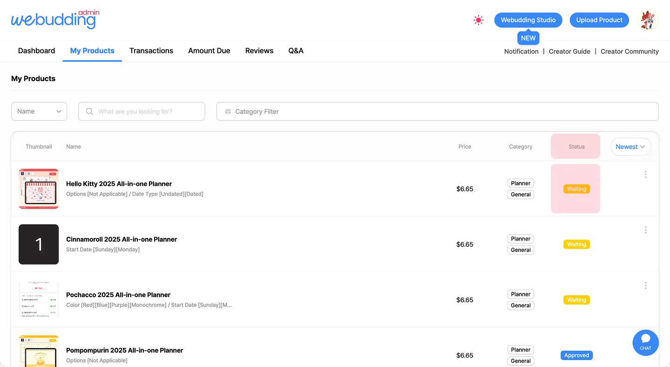Screen dimensions: 670x367
Task: Switch to the Transactions tab
Action: 151,51
